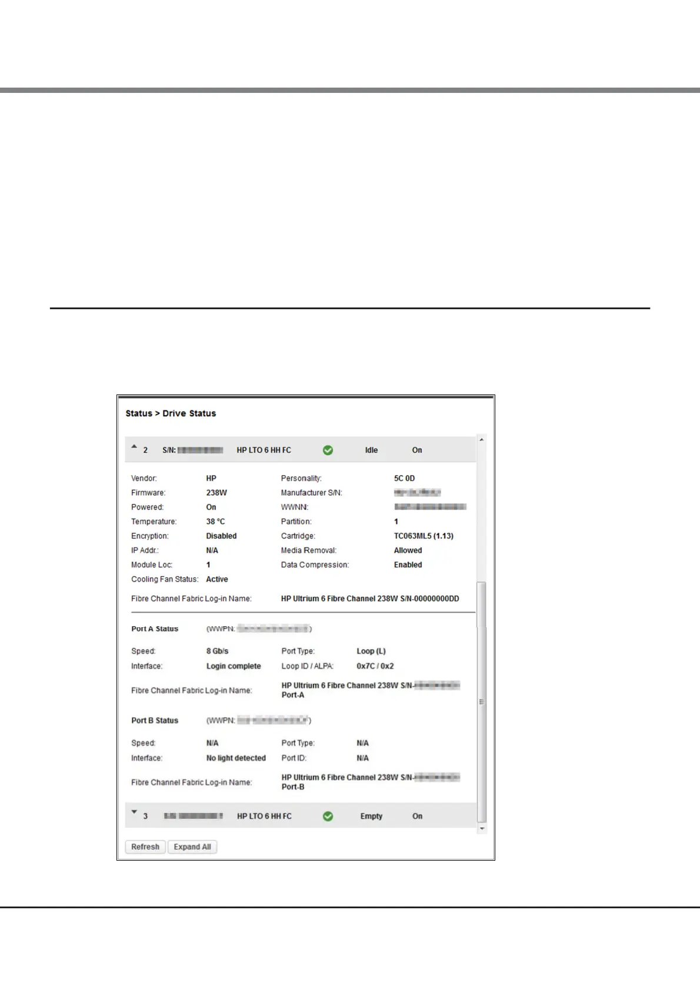Click the Expand All button

coord(192,847)
